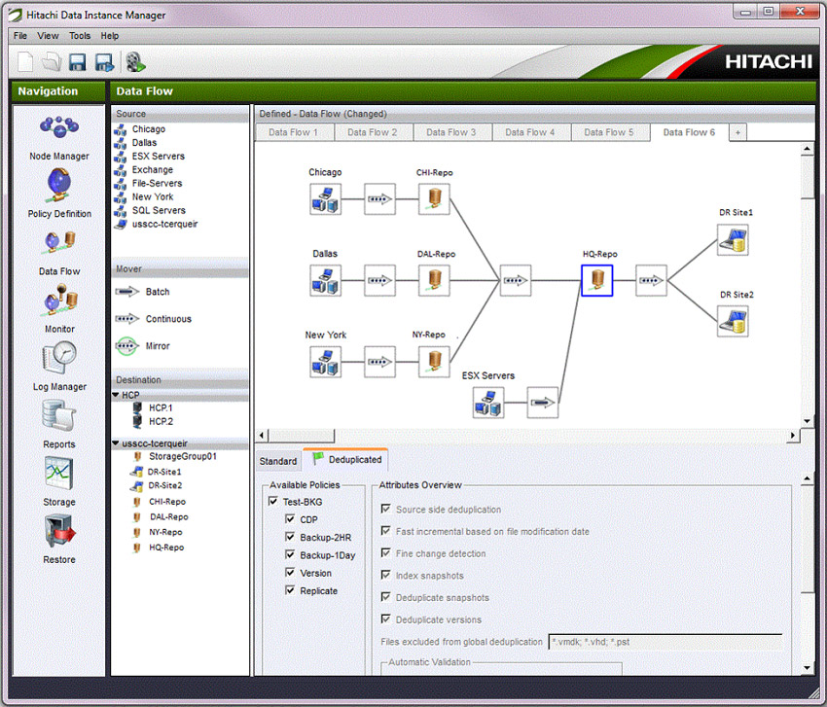
Task: Open Node Manager in navigation
Action: tap(59, 128)
